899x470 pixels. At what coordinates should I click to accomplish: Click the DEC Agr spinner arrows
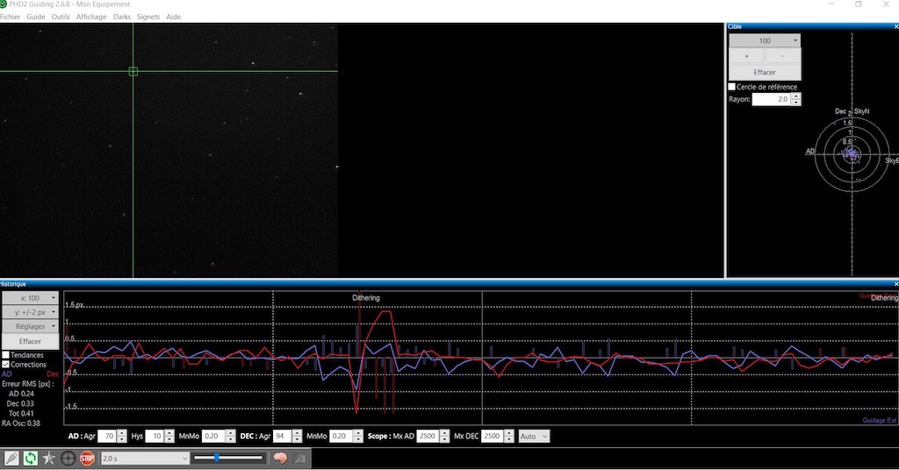[x=297, y=436]
